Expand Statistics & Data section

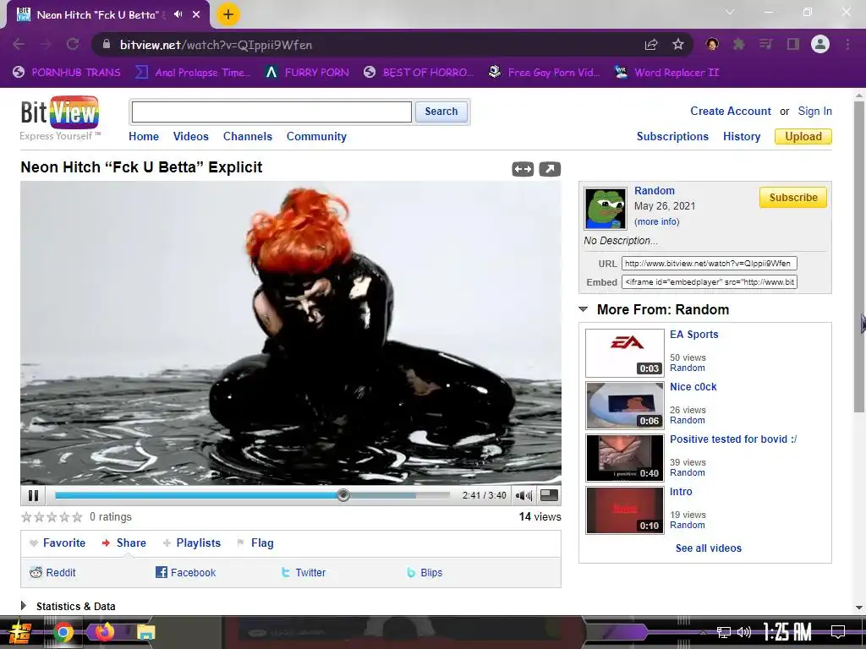tap(68, 606)
